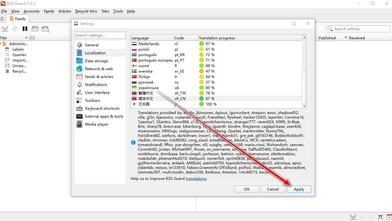
Task: Click Recycle bin trash icon in feed tree
Action: 7,71
